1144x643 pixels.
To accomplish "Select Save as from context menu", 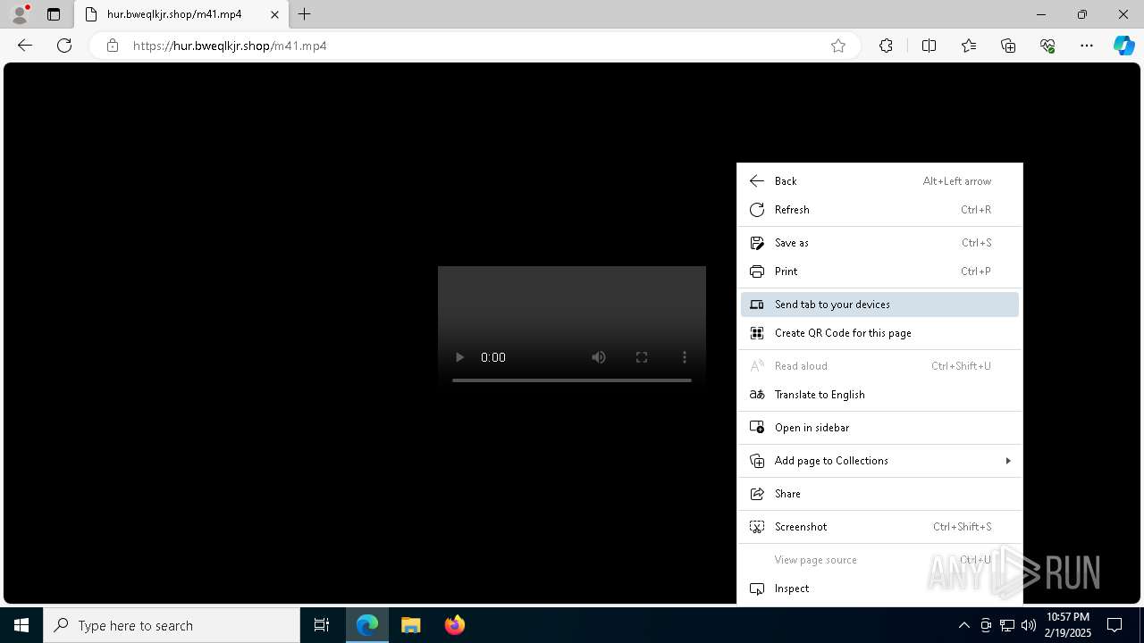I will click(879, 243).
